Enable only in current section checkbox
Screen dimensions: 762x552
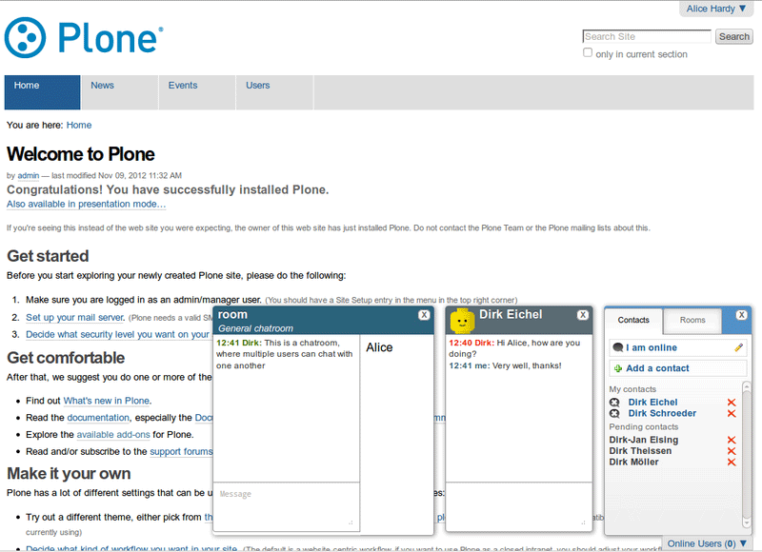(x=588, y=52)
